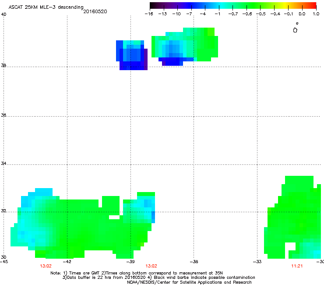This screenshot has width=324, height=285.
Task: Click longitude label -45 on bottom axis
Action: coord(4,262)
